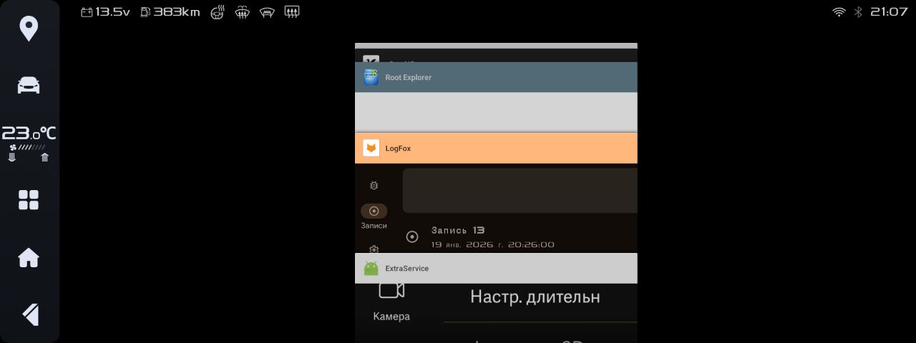Viewport: 916px width, 343px height.
Task: Open the bug icon in LogFox sidebar
Action: 374,186
